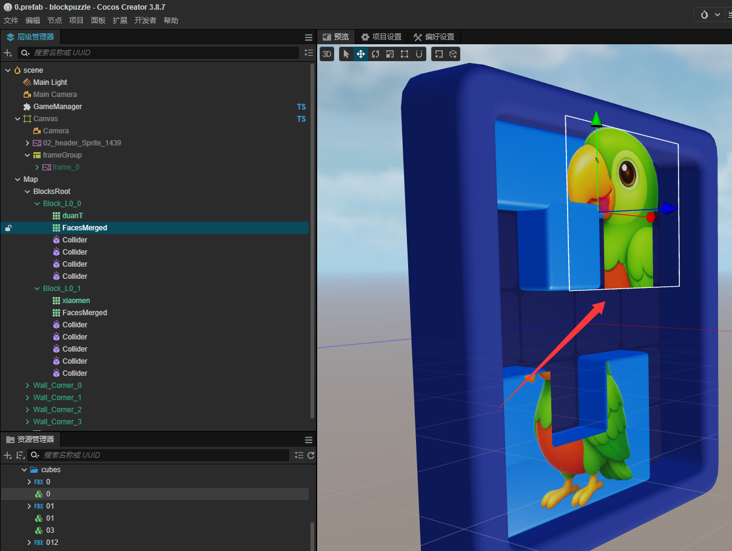The width and height of the screenshot is (732, 551).
Task: Collapse the scene root node
Action: point(8,70)
